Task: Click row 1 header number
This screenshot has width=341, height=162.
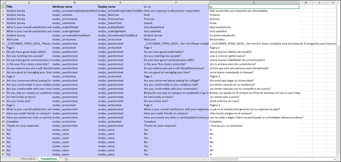Action: tap(3, 7)
